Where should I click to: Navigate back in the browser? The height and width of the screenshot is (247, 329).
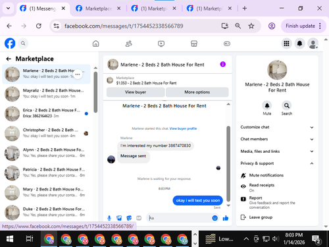(x=9, y=26)
